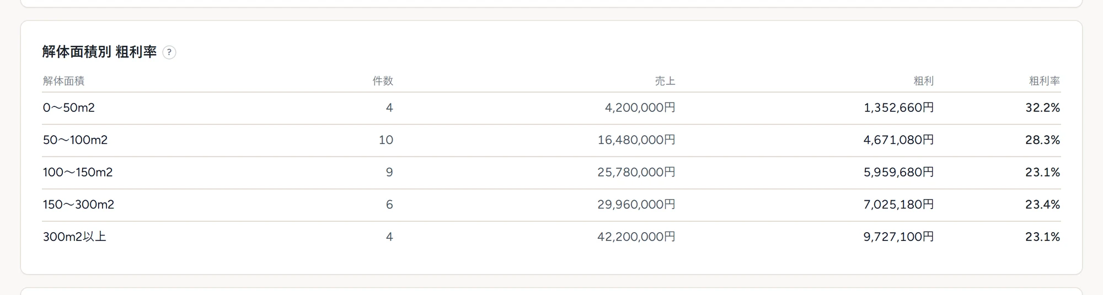Select the 100〜150m2 row label
Screen dimensions: 1103x295
[78, 172]
